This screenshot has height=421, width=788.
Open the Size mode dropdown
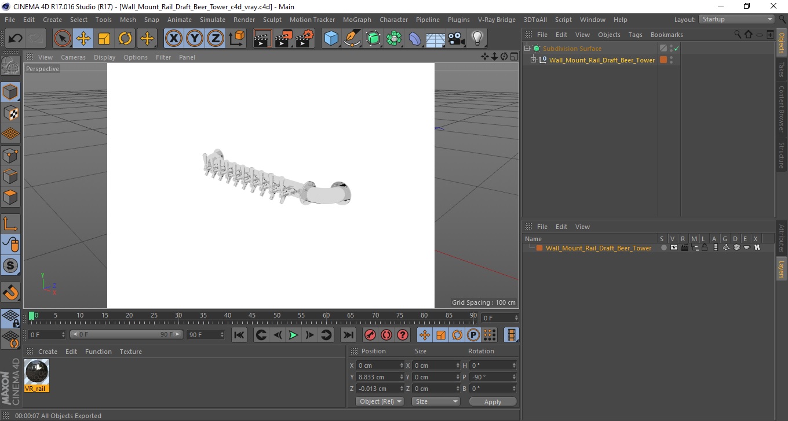436,401
